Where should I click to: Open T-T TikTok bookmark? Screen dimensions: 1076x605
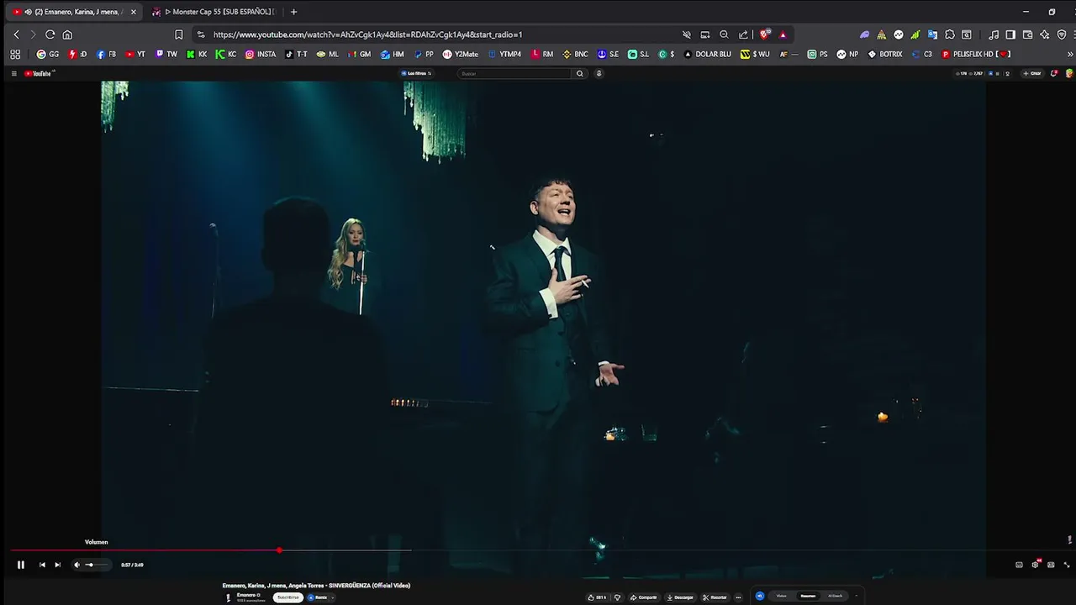[296, 55]
